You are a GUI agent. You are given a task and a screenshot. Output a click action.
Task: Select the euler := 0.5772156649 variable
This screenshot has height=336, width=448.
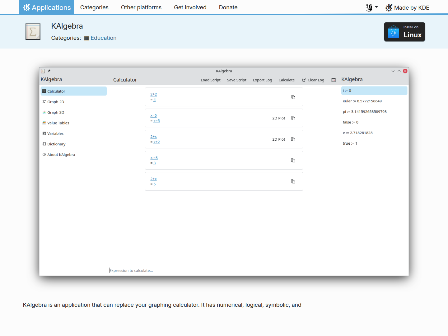[x=374, y=101]
